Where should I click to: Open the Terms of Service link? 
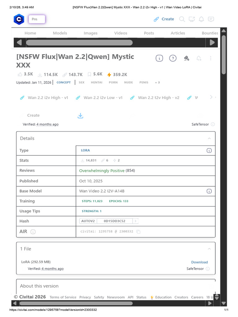pyautogui.click(x=63, y=297)
